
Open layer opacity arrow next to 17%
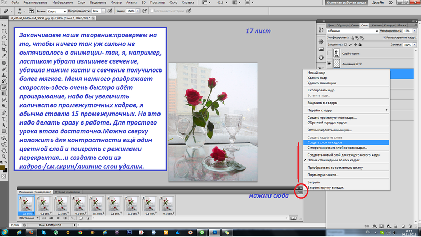tap(415, 31)
